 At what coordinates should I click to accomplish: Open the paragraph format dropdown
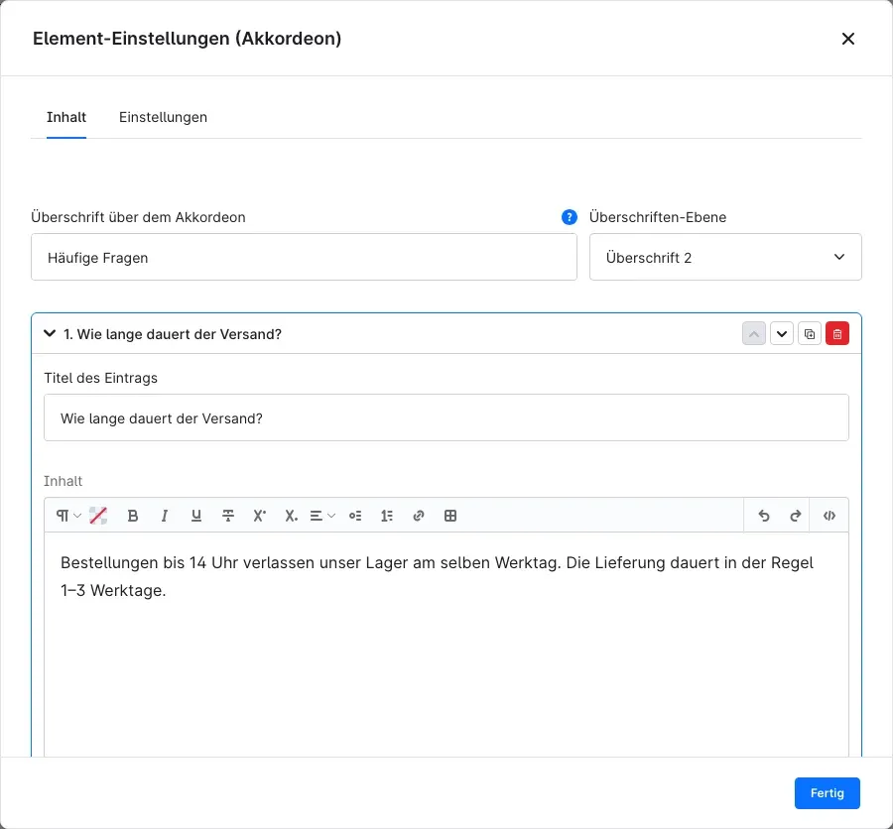(68, 516)
